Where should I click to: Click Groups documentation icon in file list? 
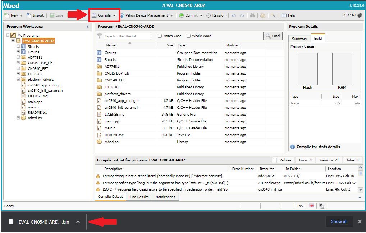99,53
